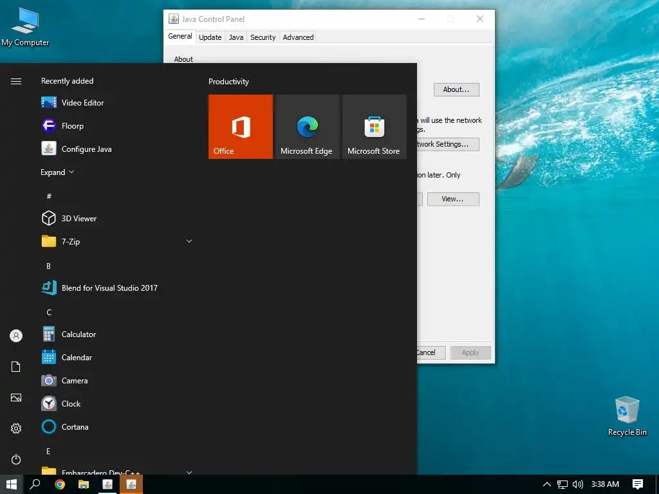
Task: Click the volume speaker tray icon
Action: 578,484
